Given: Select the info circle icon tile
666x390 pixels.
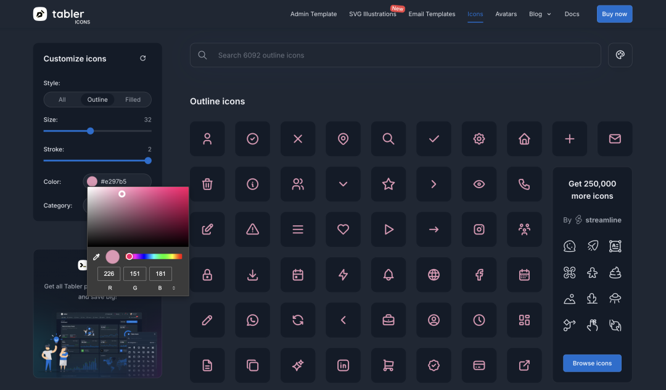Looking at the screenshot, I should 253,184.
